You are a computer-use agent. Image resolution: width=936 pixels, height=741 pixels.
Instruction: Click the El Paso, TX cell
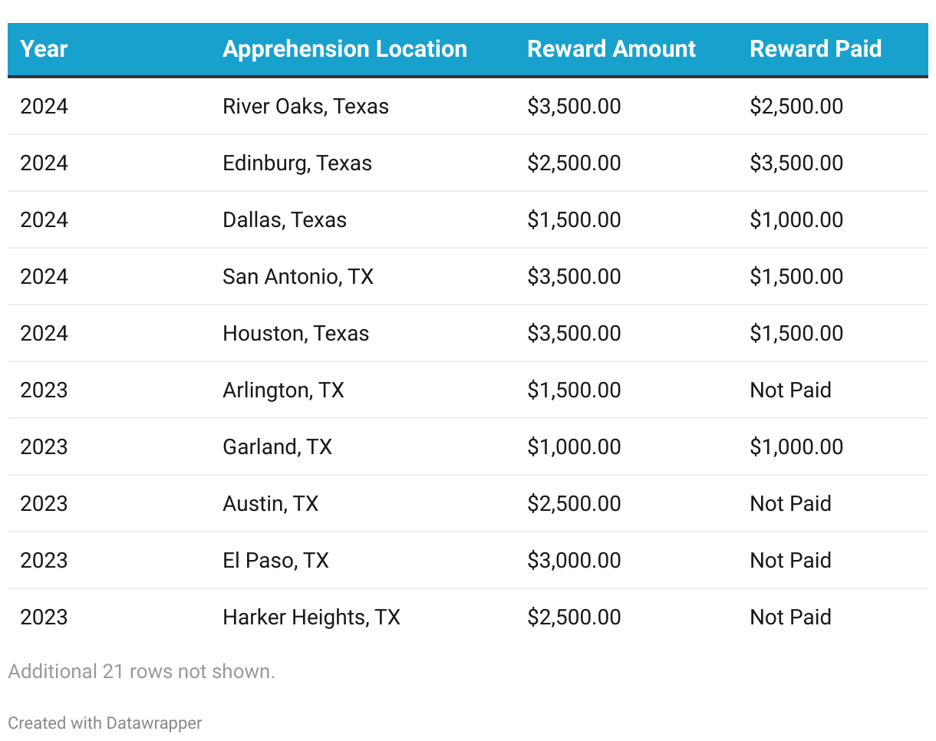(275, 560)
